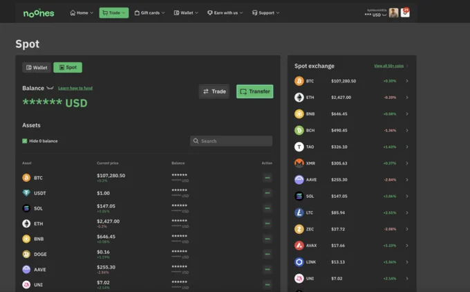Viewport: 470px width, 292px height.
Task: Click ZEC icon in Spot exchange list
Action: pos(299,229)
